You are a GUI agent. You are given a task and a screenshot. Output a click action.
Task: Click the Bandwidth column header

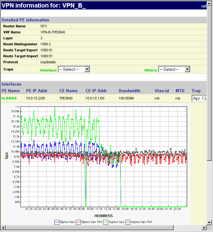coord(129,91)
